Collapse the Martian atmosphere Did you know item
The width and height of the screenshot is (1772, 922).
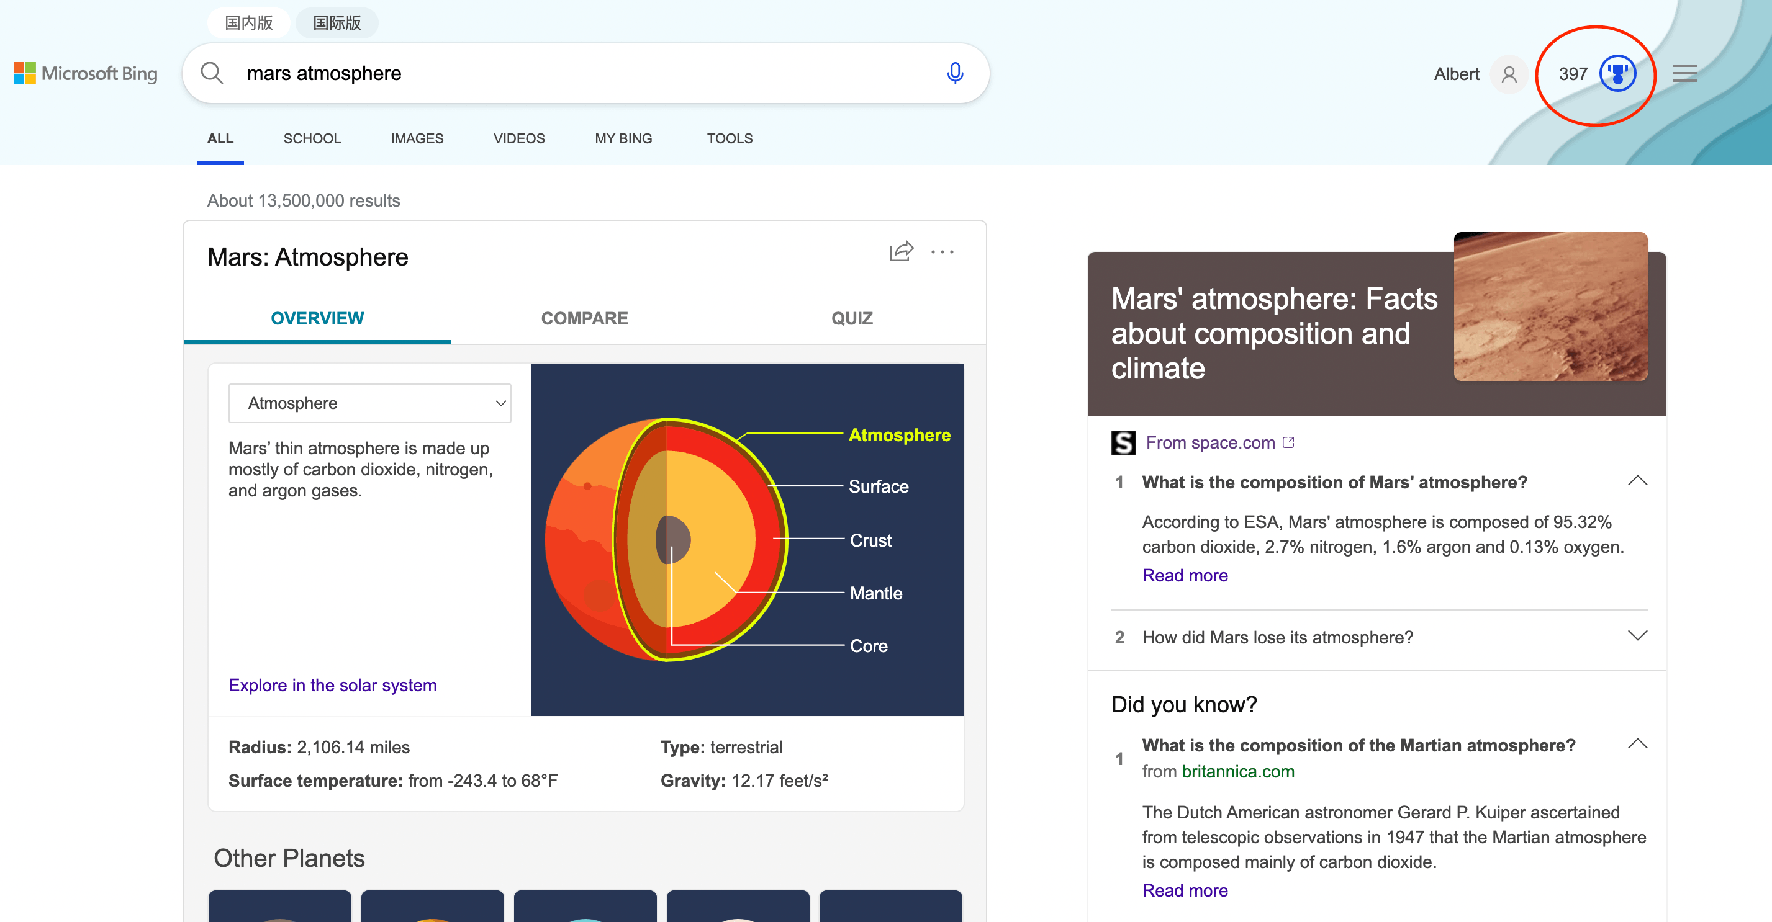click(1637, 744)
